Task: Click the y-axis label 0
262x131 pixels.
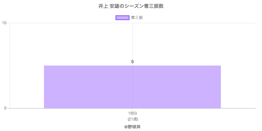Action: click(5, 108)
